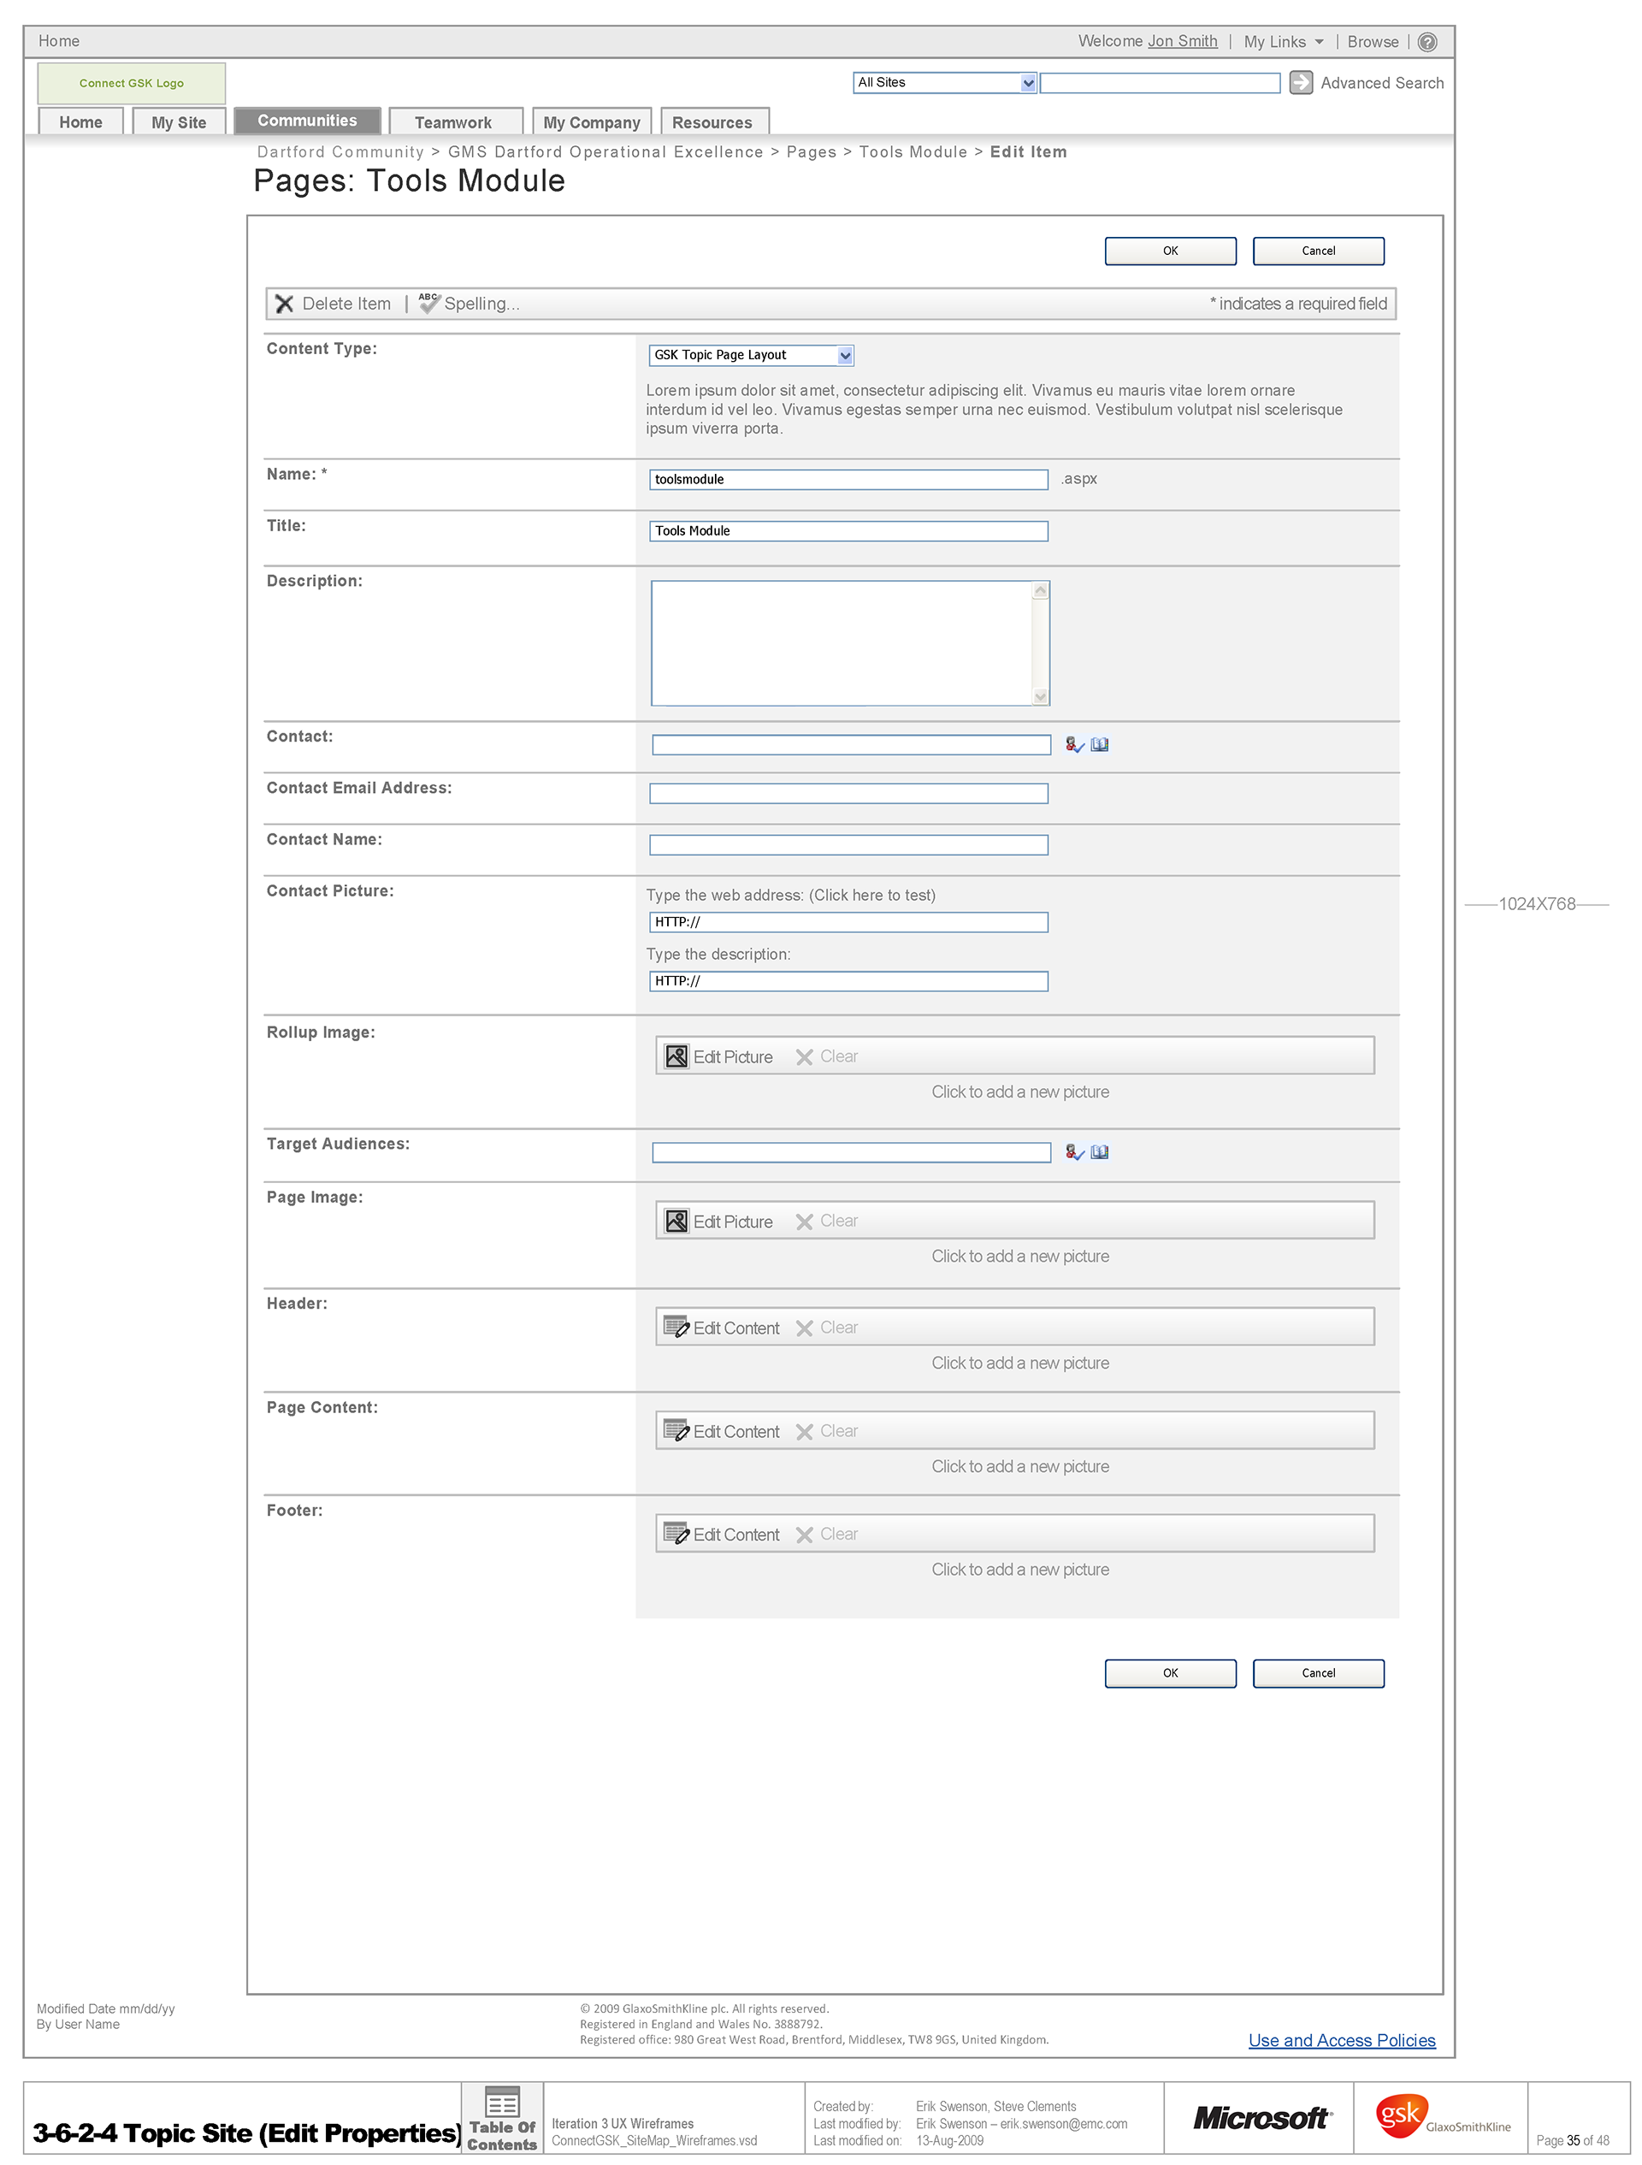
Task: Switch to the Teamwork tab
Action: tap(454, 122)
